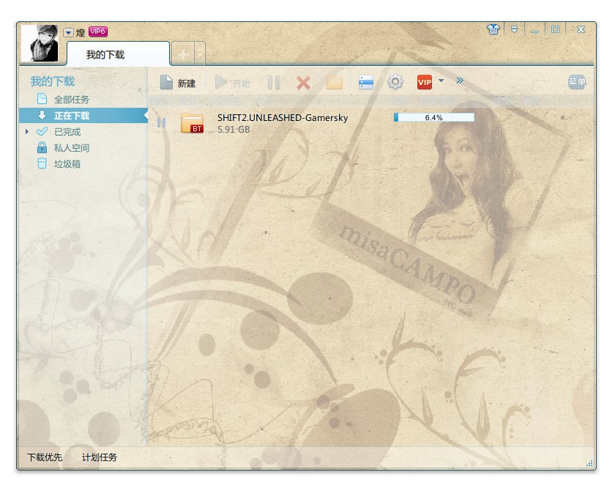The height and width of the screenshot is (483, 615).
Task: Open the user dropdown arrow next to avatar
Action: tap(68, 32)
